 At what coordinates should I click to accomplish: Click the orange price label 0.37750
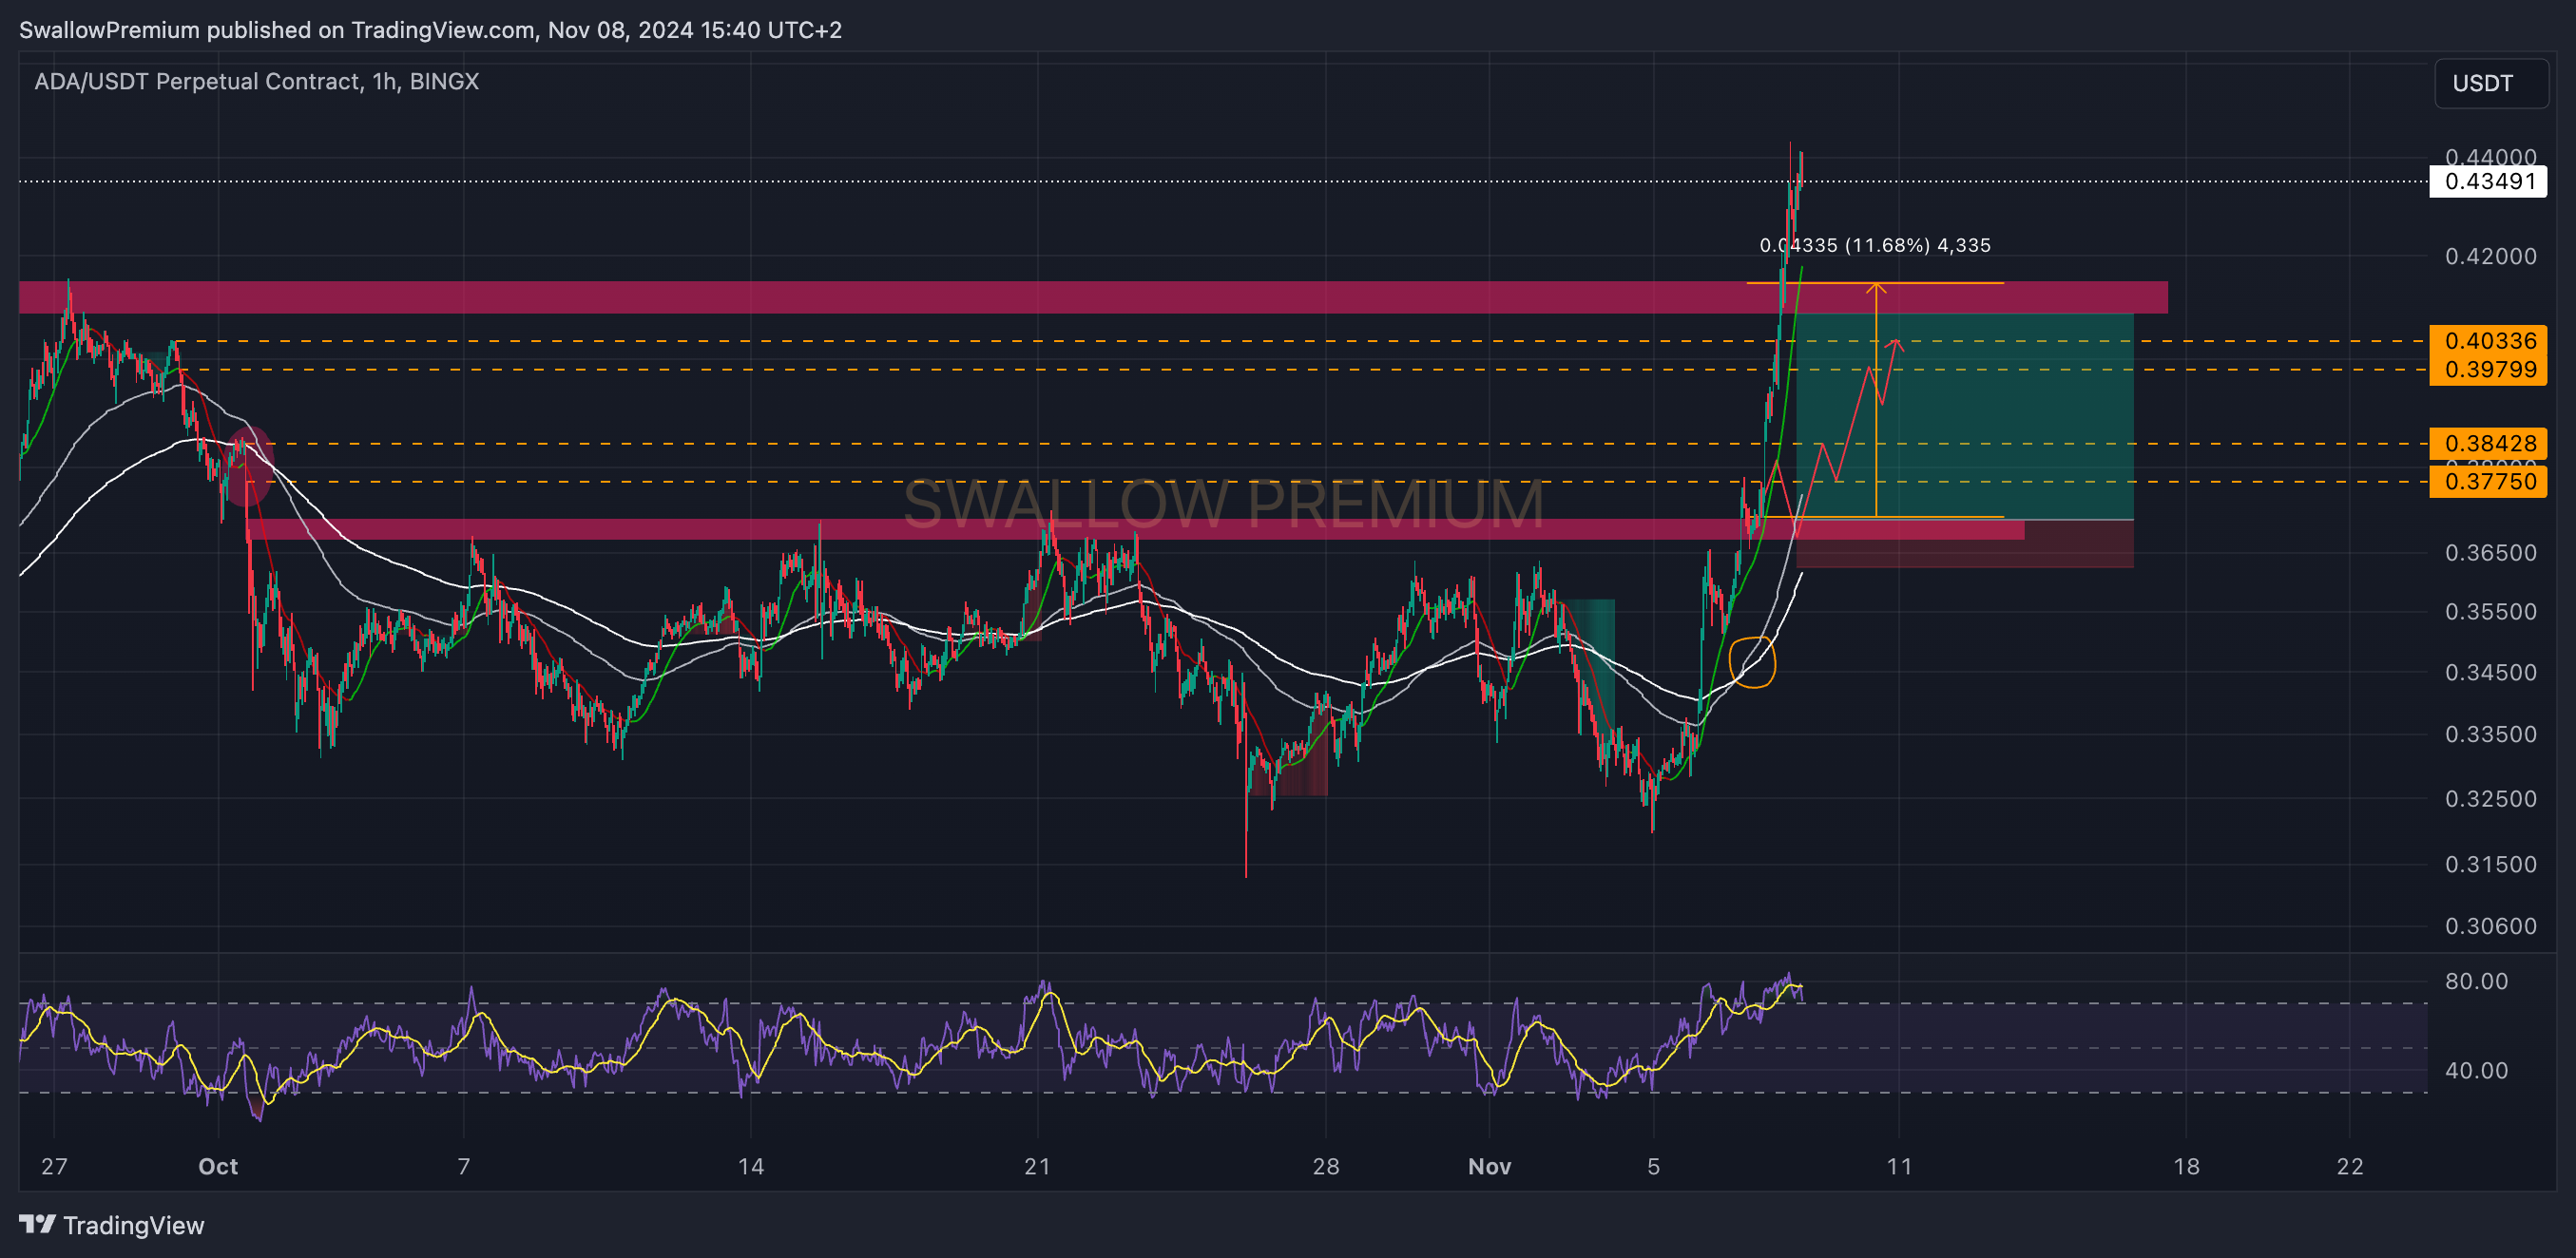[2488, 482]
